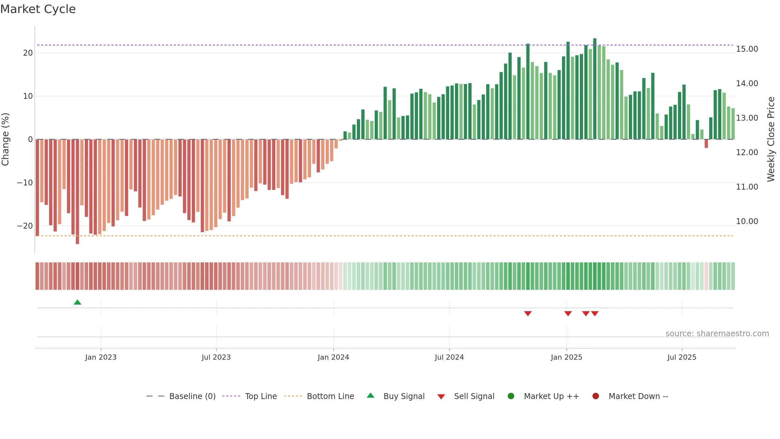The width and height of the screenshot is (780, 439).
Task: Click the 15.00 right axis value
Action: (747, 49)
